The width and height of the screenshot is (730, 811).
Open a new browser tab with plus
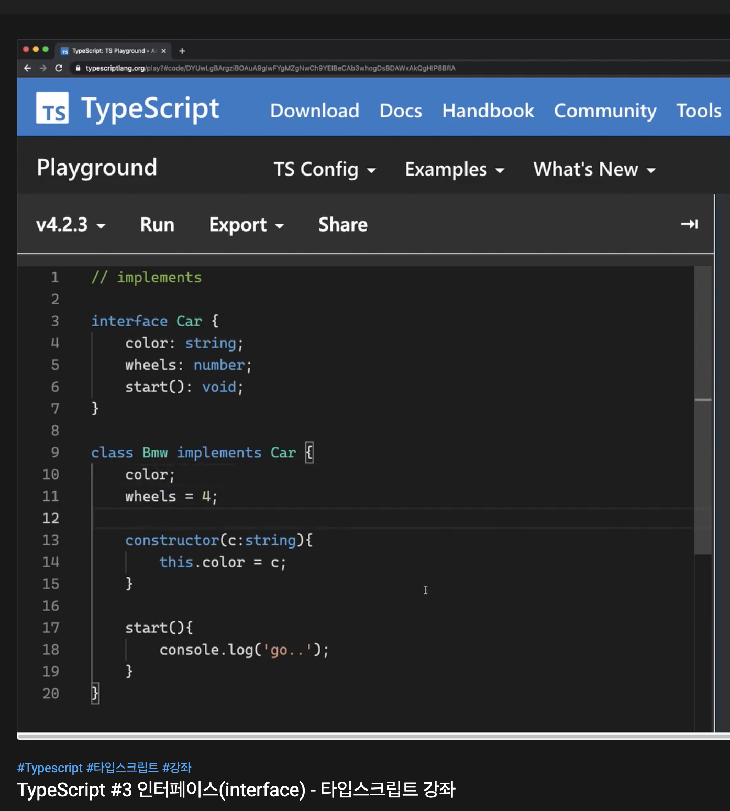[182, 51]
